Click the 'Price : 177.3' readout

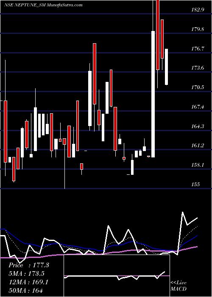pyautogui.click(x=29, y=265)
